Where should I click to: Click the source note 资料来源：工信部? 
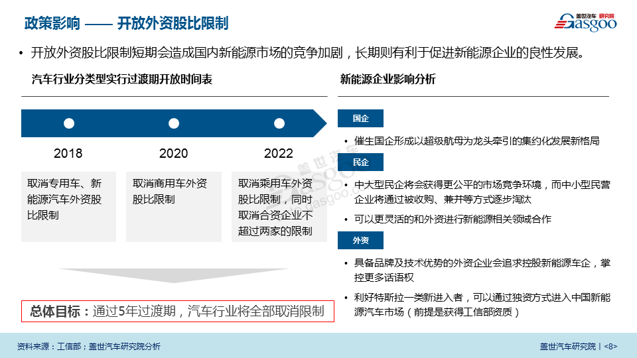tap(88, 346)
